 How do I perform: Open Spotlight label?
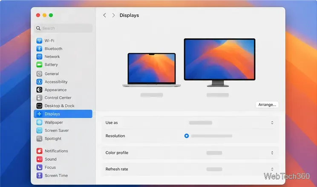53,139
